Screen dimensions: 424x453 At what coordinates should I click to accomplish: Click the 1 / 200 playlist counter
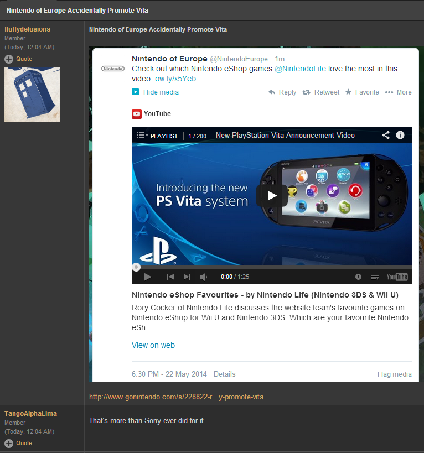198,136
